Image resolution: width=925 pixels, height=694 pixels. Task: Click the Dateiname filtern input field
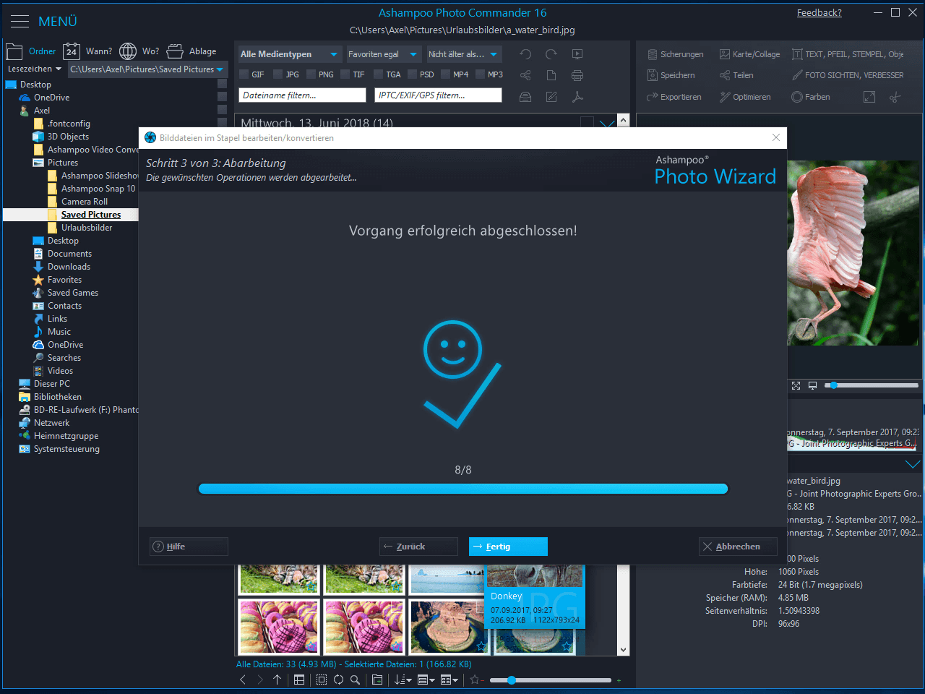tap(302, 95)
